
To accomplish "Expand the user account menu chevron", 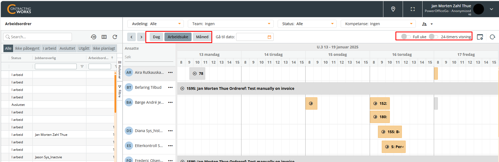I will click(491, 9).
